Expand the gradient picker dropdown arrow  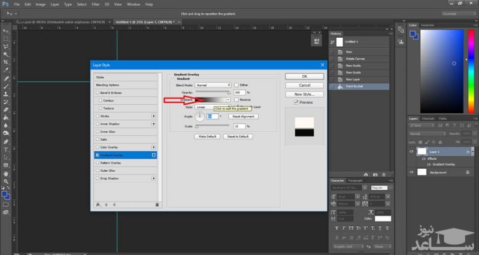(x=228, y=99)
